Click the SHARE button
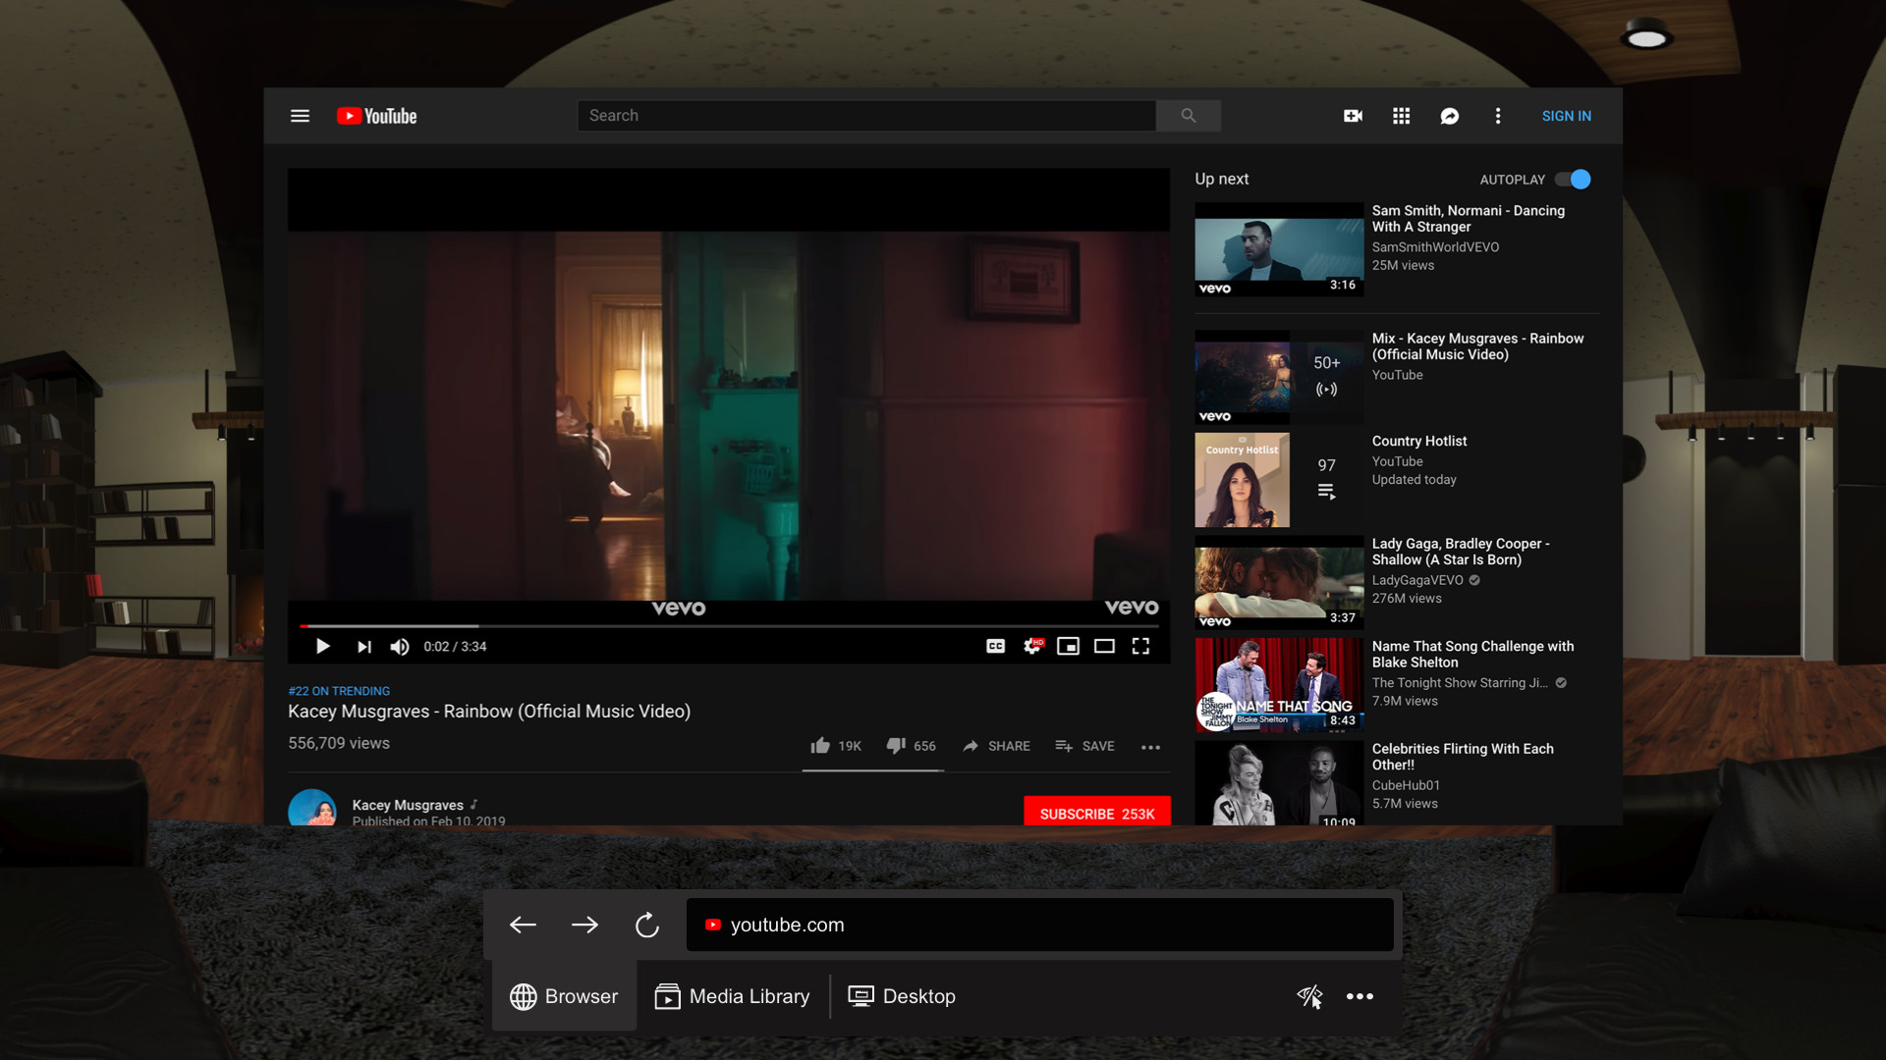This screenshot has height=1060, width=1886. click(997, 746)
